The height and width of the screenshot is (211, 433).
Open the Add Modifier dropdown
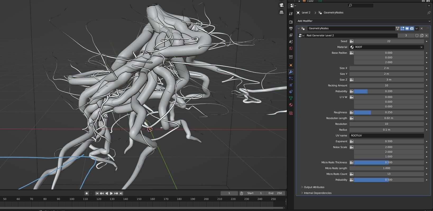[x=363, y=21]
